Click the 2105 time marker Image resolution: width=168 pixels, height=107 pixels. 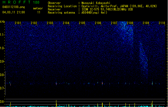point(82,23)
